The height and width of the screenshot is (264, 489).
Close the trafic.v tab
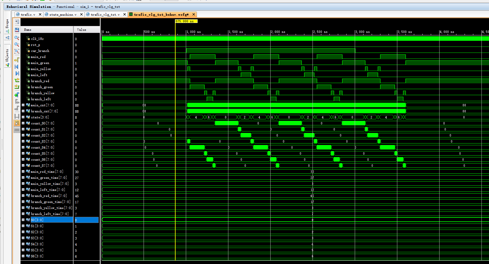click(x=40, y=14)
